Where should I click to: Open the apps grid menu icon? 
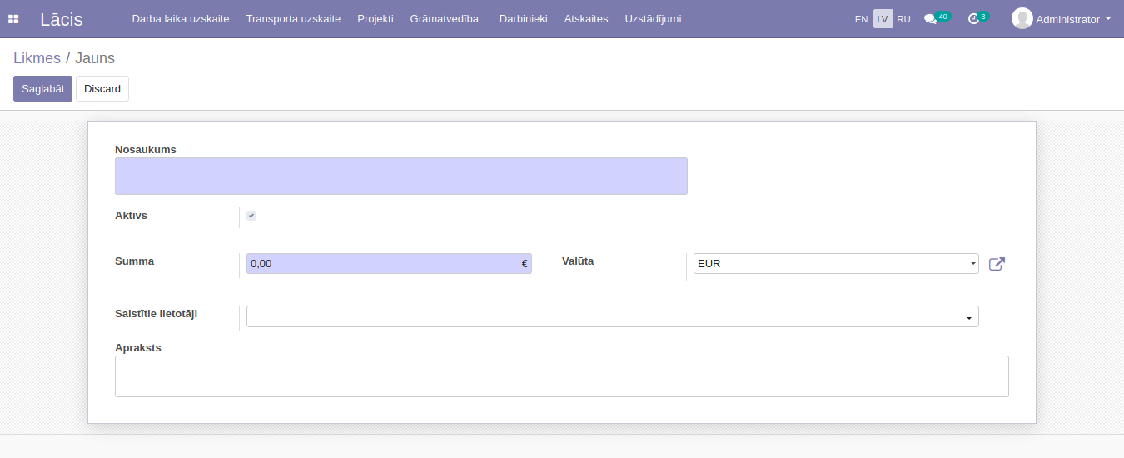tap(13, 19)
